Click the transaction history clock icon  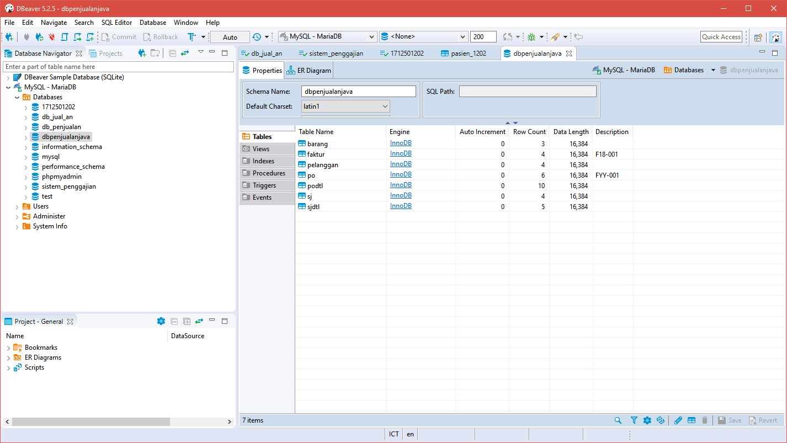pos(257,37)
